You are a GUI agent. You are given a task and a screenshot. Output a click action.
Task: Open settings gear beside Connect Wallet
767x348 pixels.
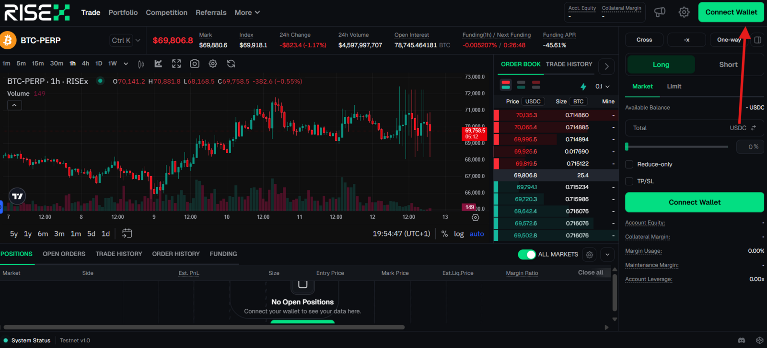pyautogui.click(x=684, y=12)
